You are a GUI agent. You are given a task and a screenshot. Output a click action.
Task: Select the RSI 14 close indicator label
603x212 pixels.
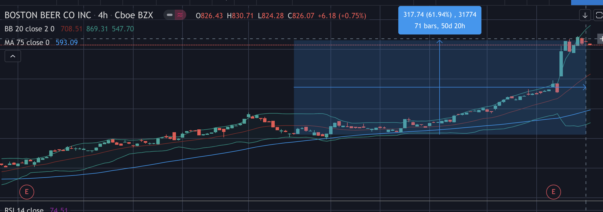[24, 209]
